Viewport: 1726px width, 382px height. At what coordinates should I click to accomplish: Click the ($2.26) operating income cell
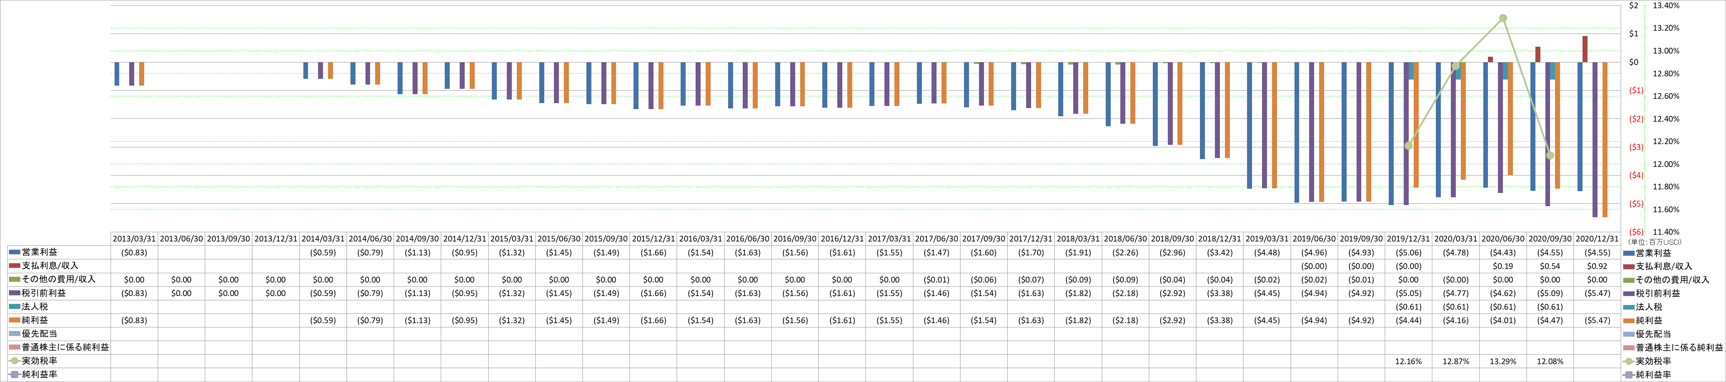(1125, 253)
